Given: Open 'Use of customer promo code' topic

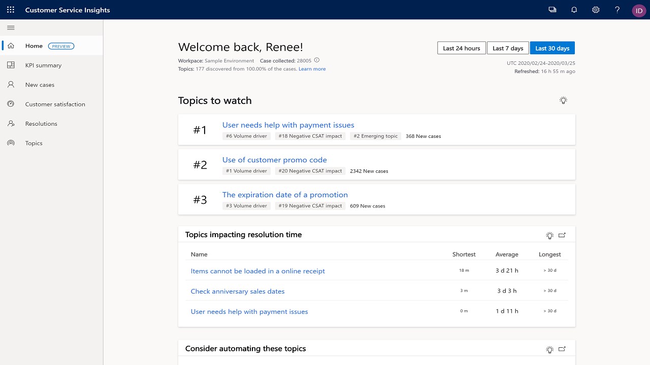Looking at the screenshot, I should tap(274, 160).
